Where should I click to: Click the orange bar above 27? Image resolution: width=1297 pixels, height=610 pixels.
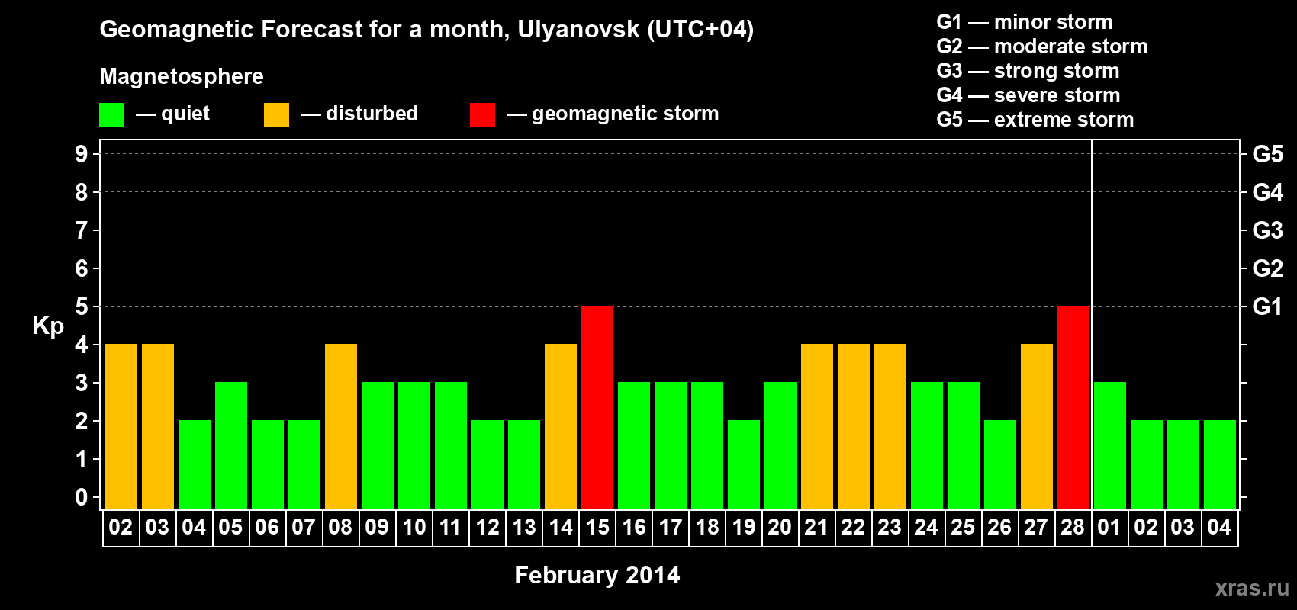point(1037,427)
